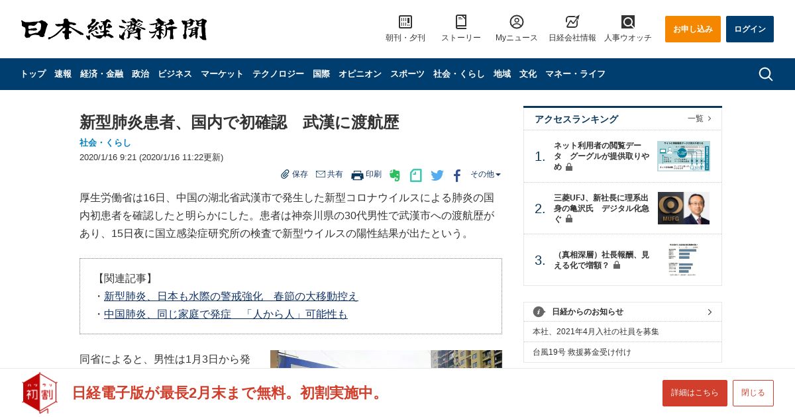Open the 朝刊・夕刊 newspaper icon
This screenshot has height=417, width=795.
pyautogui.click(x=405, y=22)
